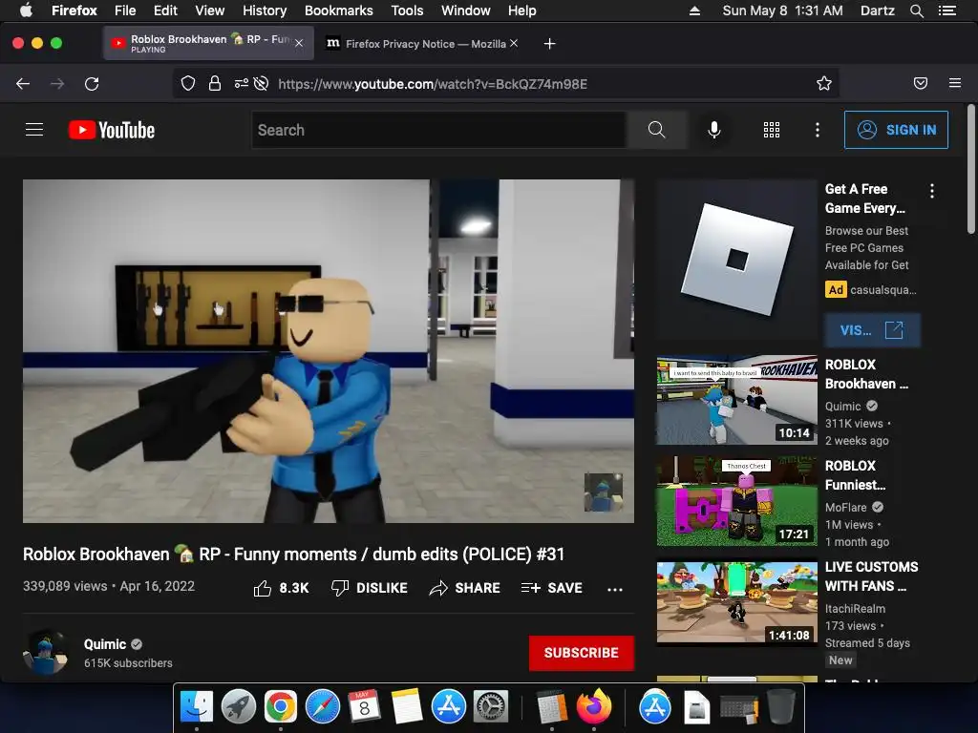Click the autoplay blocked icon in address bar
Image resolution: width=978 pixels, height=733 pixels.
262,84
